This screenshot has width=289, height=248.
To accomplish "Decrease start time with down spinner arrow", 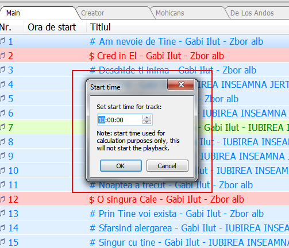I will pos(147,122).
